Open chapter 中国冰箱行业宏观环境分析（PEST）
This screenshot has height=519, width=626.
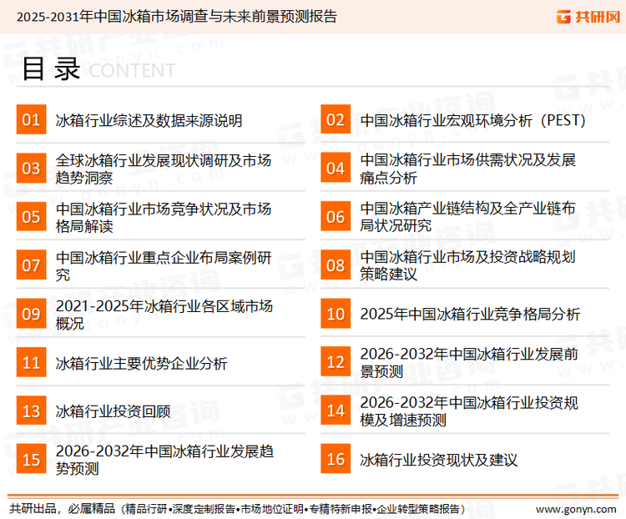pos(473,120)
